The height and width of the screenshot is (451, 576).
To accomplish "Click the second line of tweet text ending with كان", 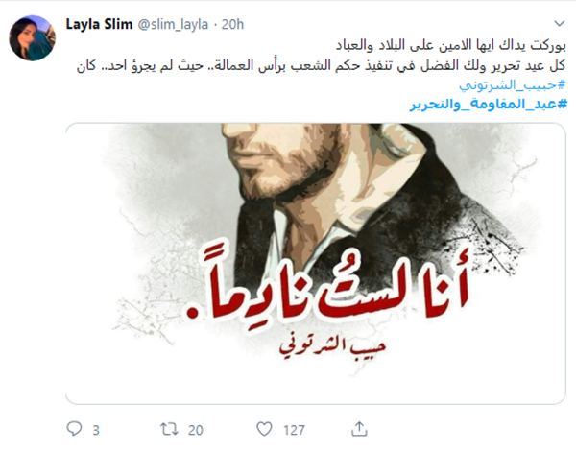I will pyautogui.click(x=321, y=66).
